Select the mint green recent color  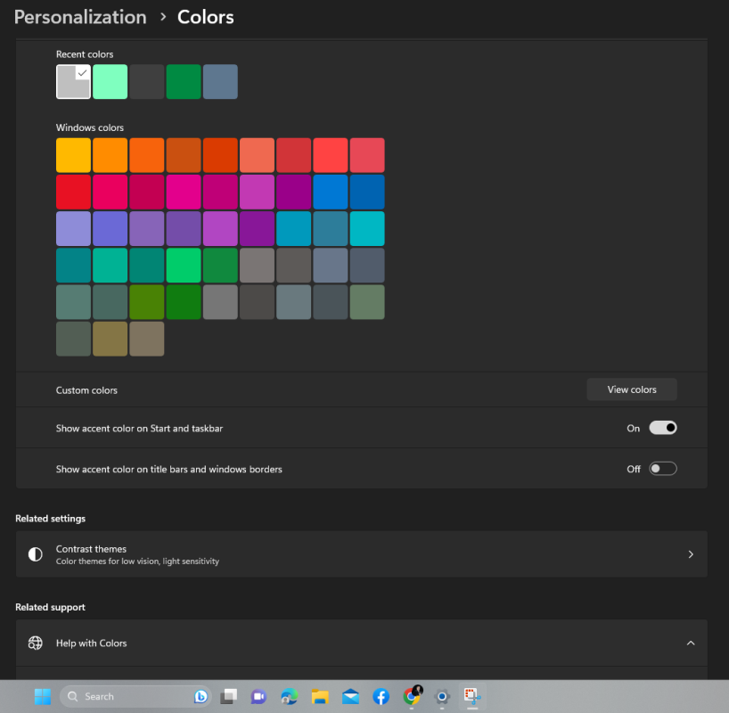[x=111, y=82]
